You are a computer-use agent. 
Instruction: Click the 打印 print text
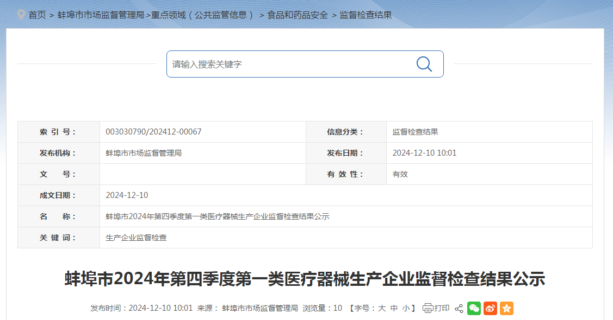click(442, 308)
